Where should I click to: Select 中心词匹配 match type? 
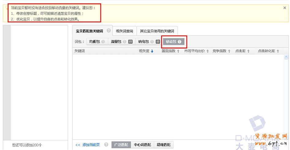[x=142, y=145]
